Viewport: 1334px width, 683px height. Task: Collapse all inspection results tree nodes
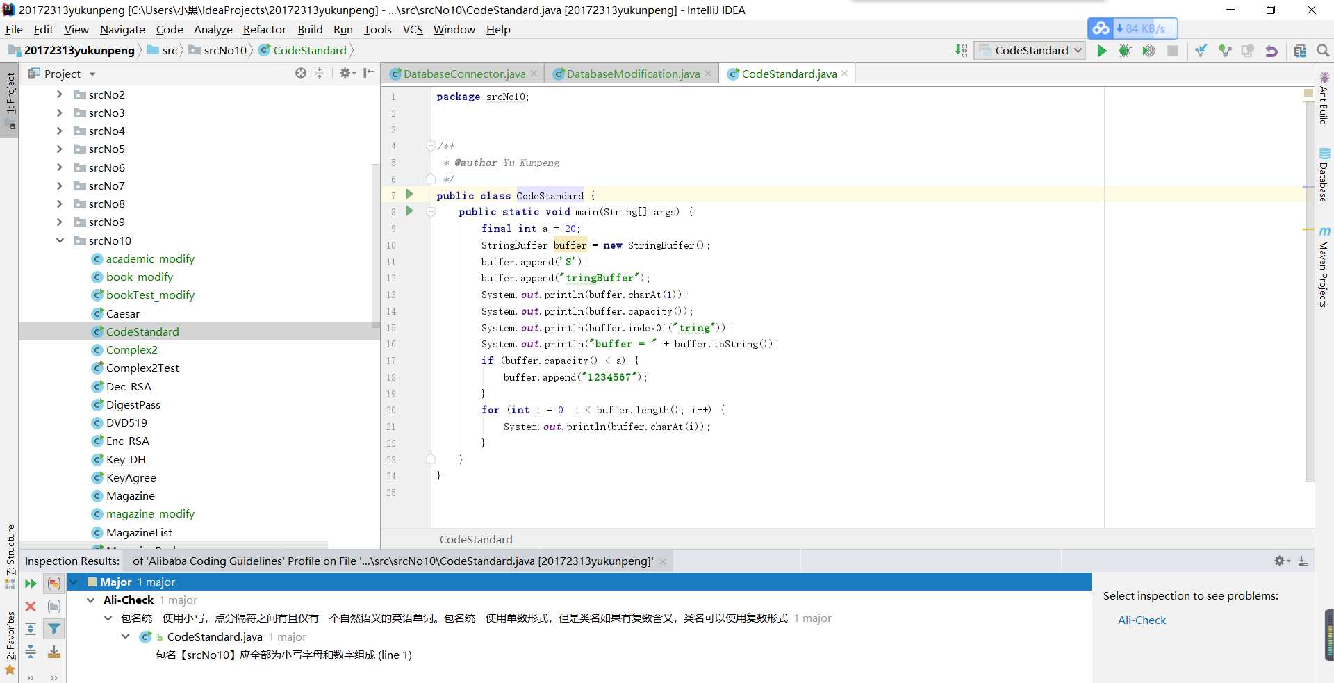point(31,652)
